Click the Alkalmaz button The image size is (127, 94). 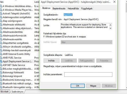click(109, 86)
